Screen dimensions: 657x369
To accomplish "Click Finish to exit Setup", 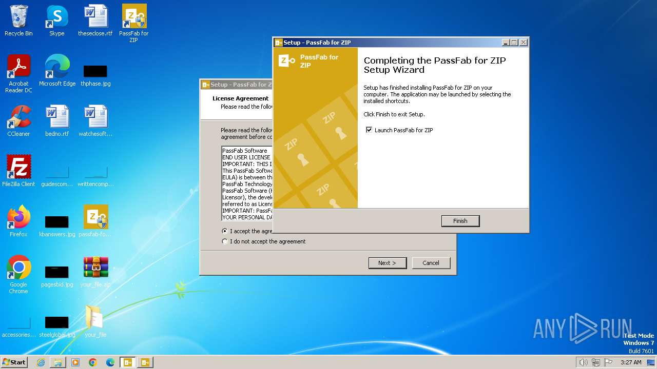I will coord(460,221).
